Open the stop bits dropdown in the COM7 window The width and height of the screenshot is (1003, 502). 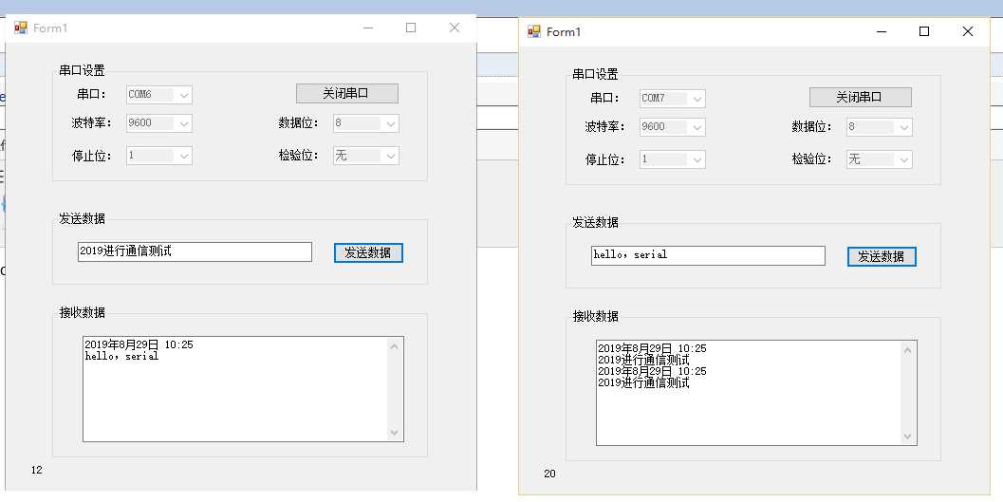click(672, 159)
